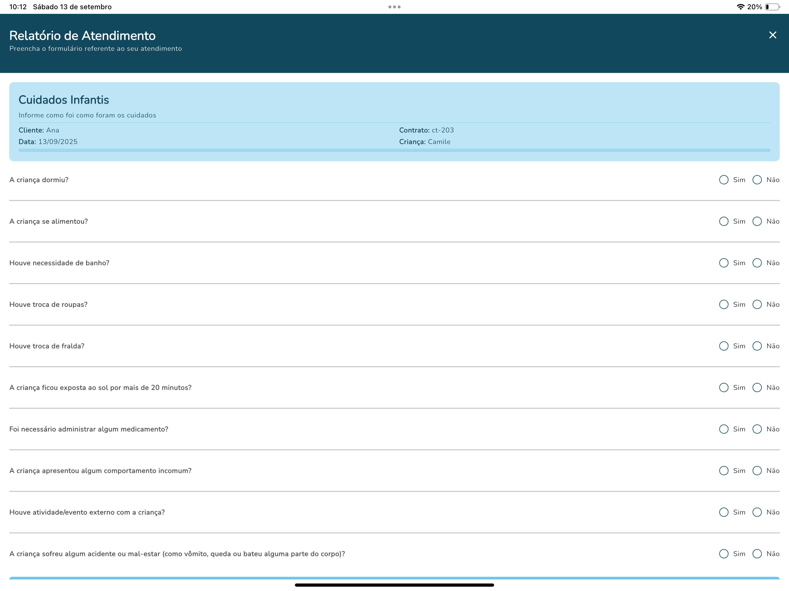This screenshot has height=591, width=789.
Task: Close the Relatório de Atendimento form
Action: click(x=772, y=35)
